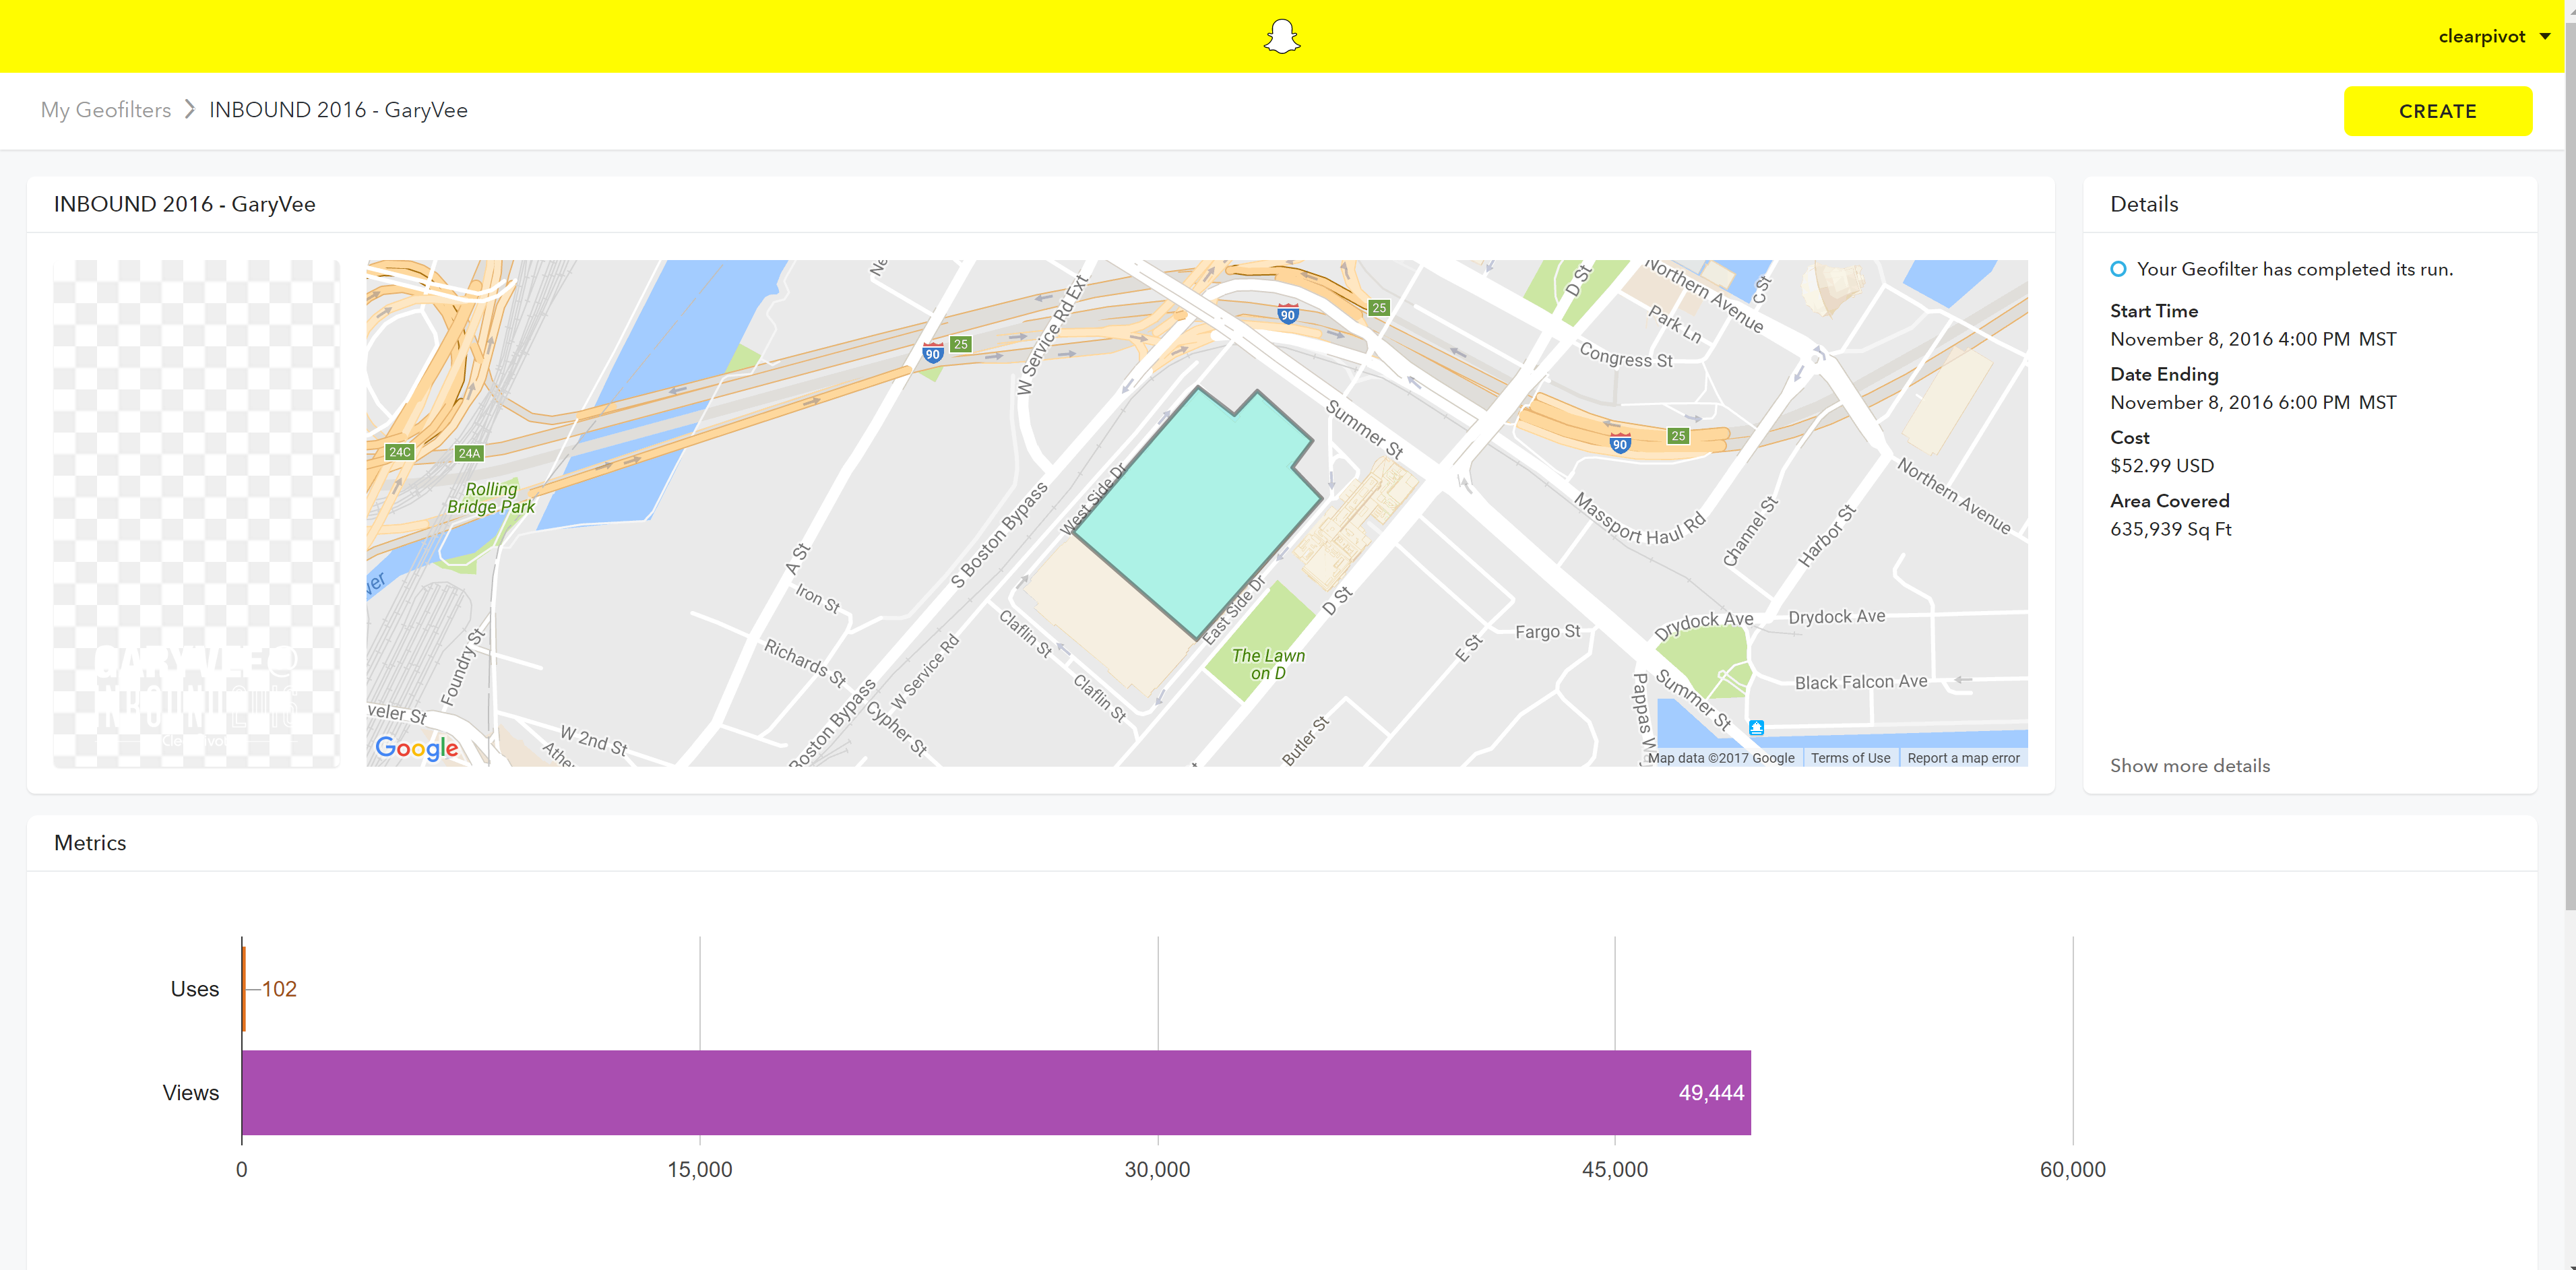The image size is (2576, 1270).
Task: Click the 102 uses value label
Action: pos(279,989)
